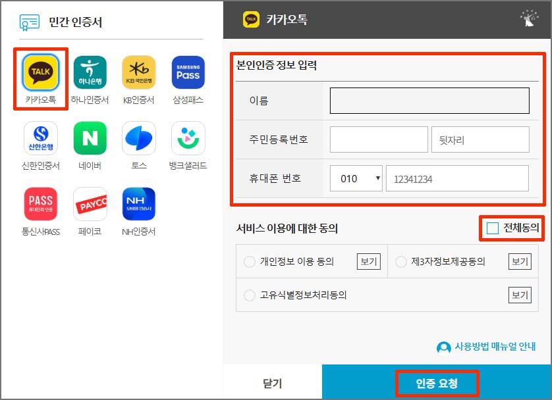This screenshot has width=552, height=400.
Task: Select the 고유식별정보처리동의 radio button
Action: click(x=249, y=295)
